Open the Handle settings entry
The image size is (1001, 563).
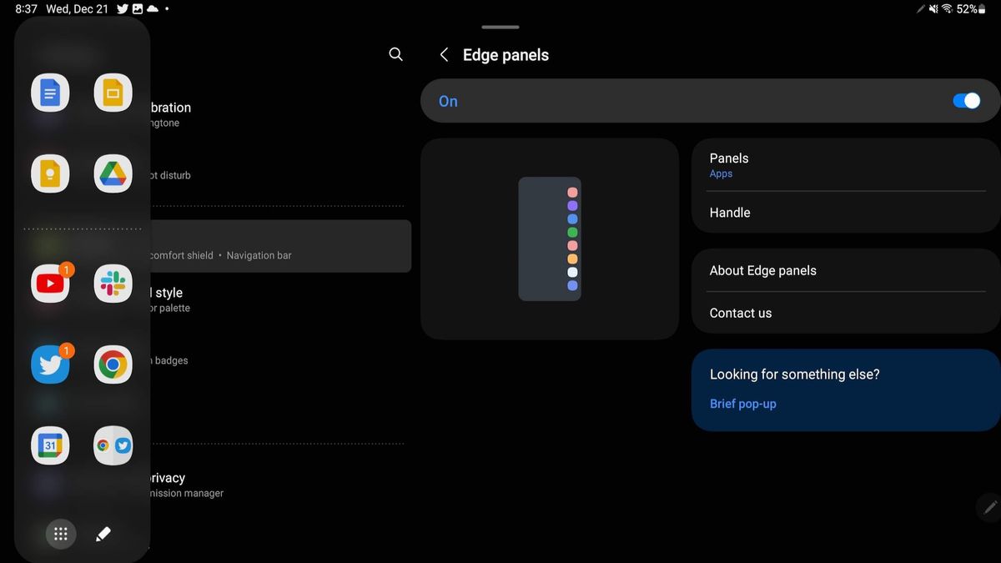(845, 213)
